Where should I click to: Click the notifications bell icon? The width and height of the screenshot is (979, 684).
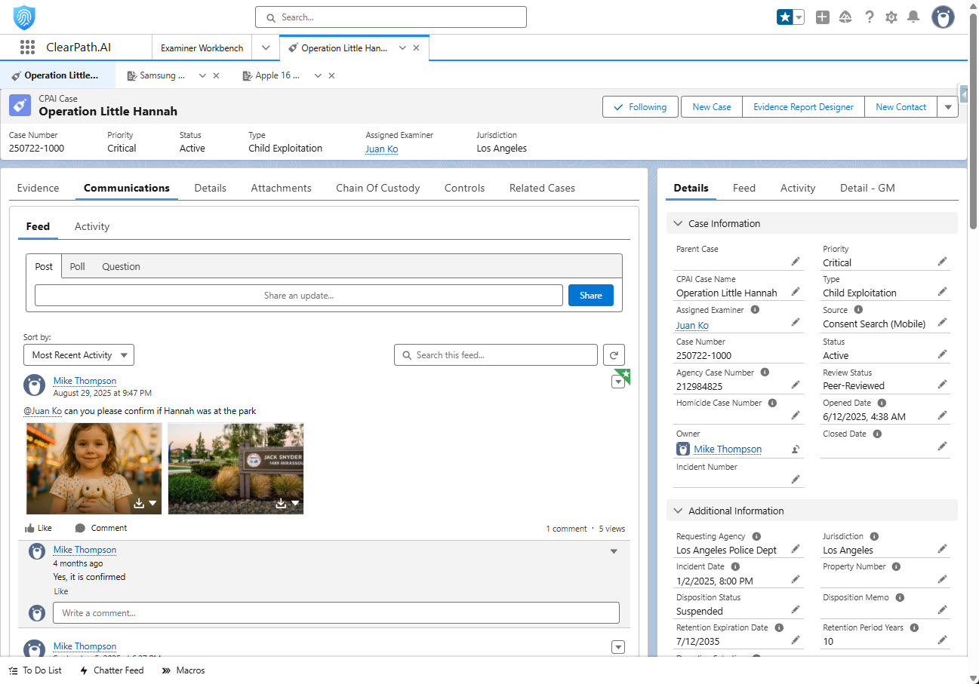[x=913, y=17]
